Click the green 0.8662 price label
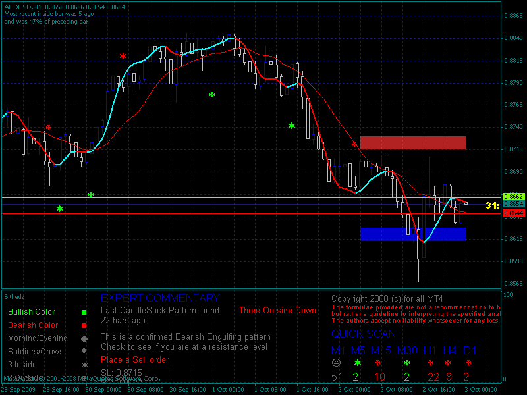 click(513, 196)
